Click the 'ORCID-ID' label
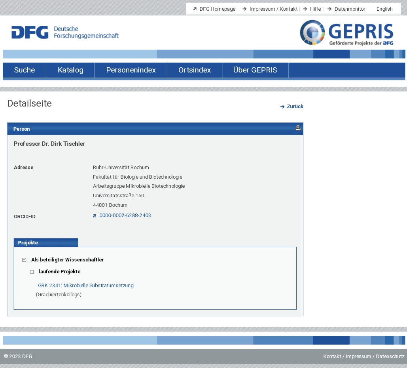 coord(25,217)
